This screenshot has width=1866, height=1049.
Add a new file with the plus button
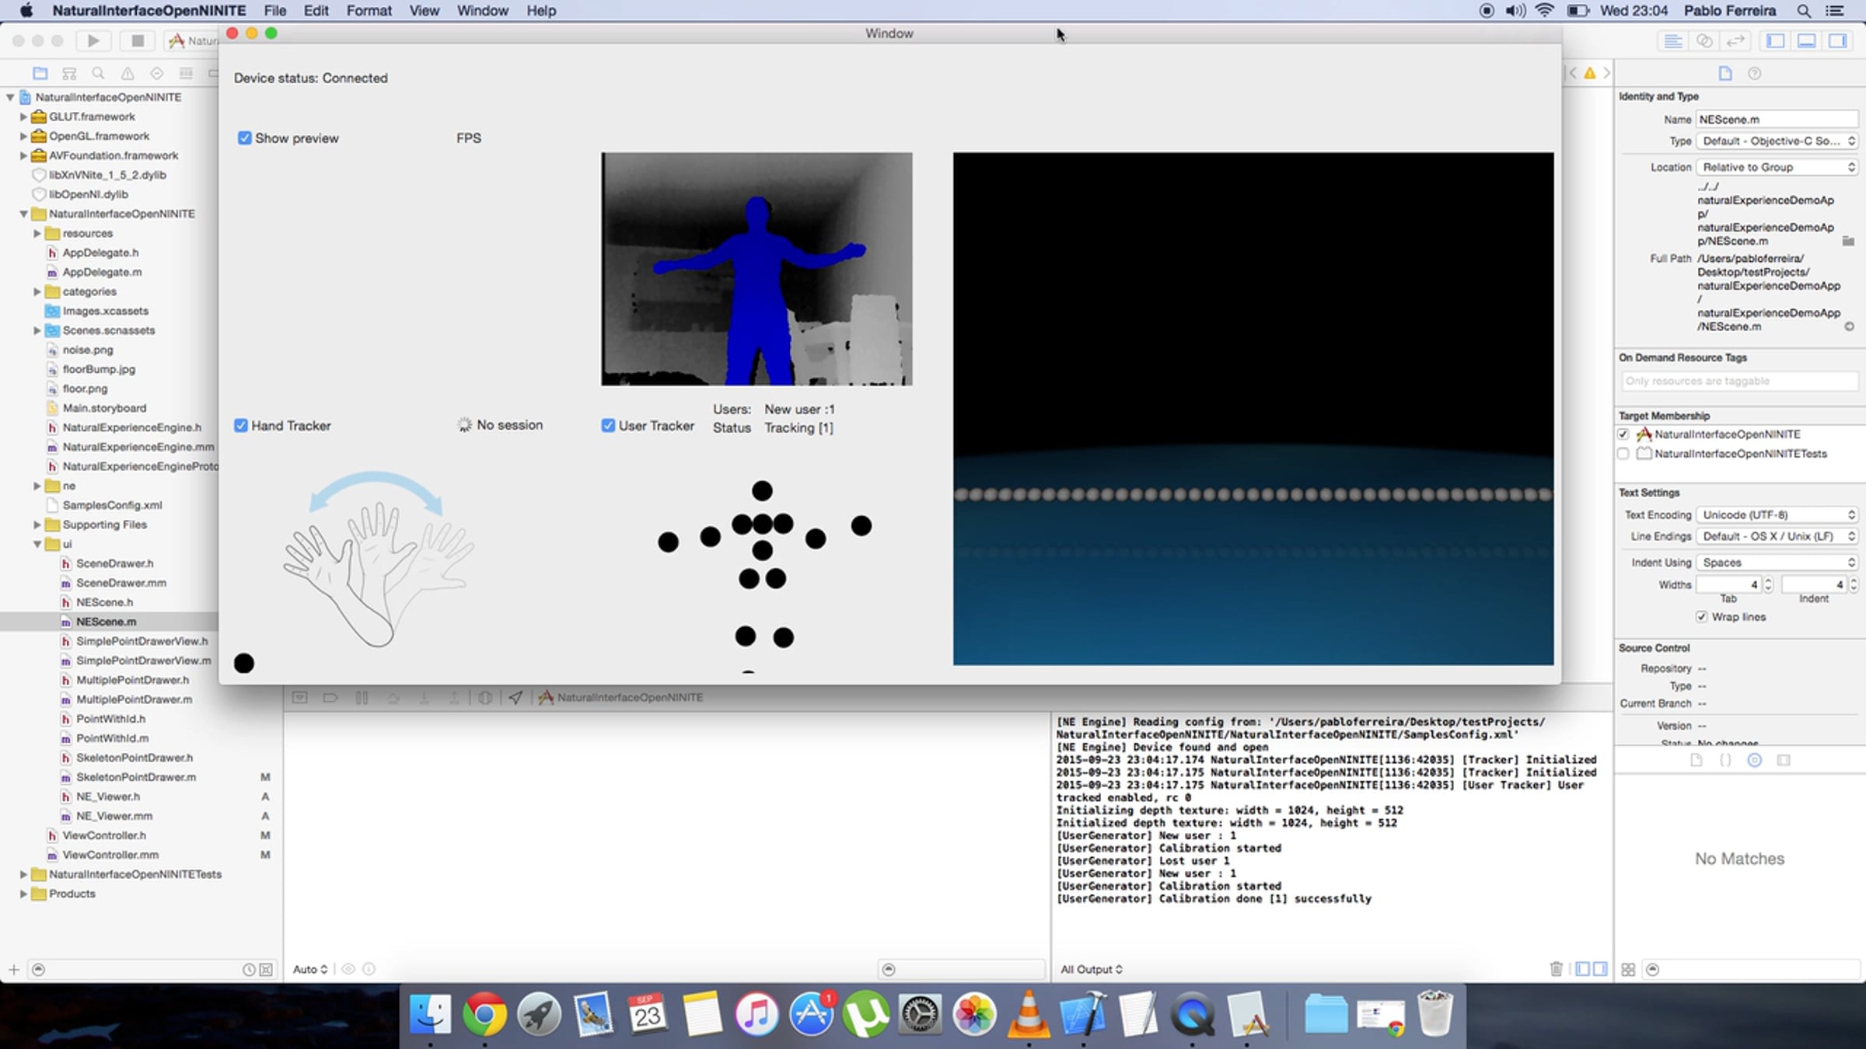click(x=14, y=969)
